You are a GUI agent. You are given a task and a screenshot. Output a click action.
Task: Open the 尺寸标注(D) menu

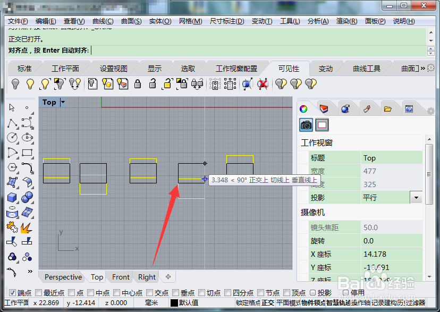tap(227, 21)
